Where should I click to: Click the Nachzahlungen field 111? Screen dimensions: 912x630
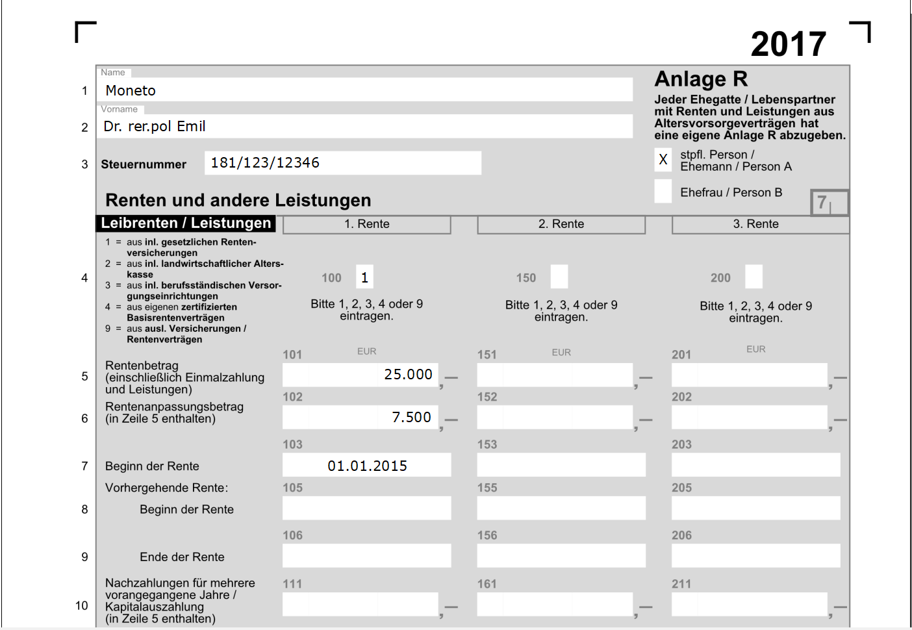[360, 603]
